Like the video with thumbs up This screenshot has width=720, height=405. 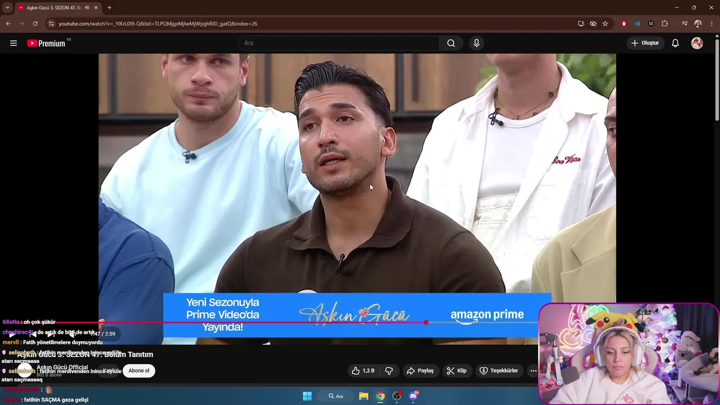(x=363, y=371)
